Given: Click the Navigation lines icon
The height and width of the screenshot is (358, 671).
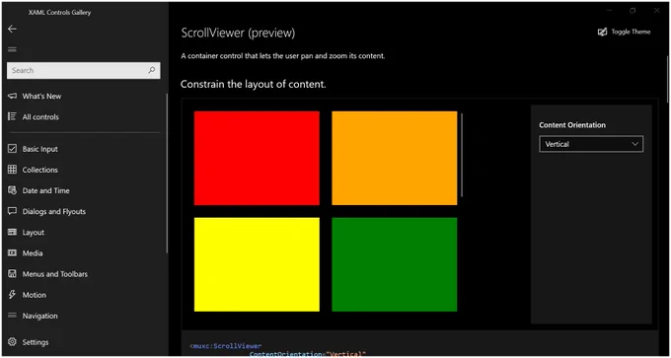Looking at the screenshot, I should pyautogui.click(x=13, y=316).
